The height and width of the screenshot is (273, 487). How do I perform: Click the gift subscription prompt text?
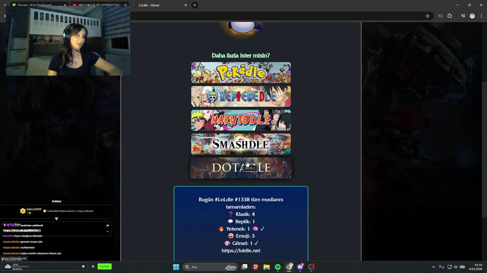pos(70,211)
